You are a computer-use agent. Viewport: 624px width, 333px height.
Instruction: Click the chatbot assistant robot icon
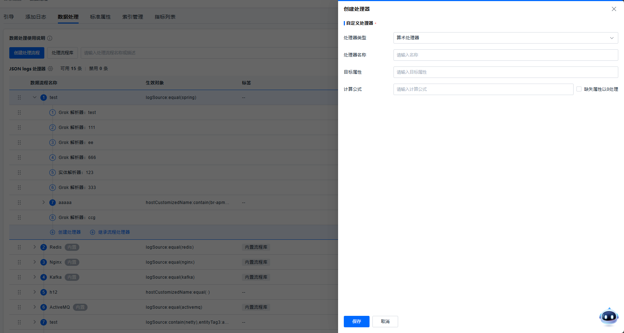(609, 317)
